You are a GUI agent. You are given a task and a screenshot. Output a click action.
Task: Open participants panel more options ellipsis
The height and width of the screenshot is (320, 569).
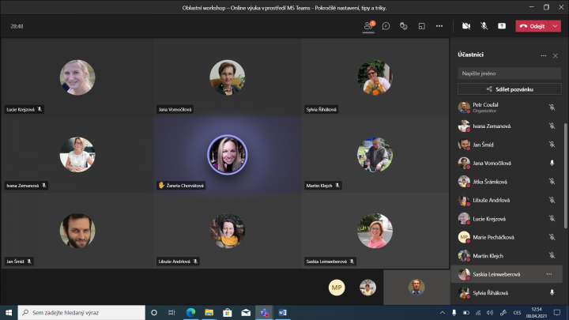point(543,55)
